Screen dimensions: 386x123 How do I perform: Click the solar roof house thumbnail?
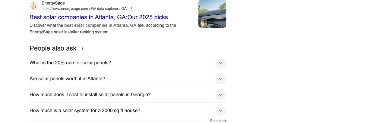(212, 14)
